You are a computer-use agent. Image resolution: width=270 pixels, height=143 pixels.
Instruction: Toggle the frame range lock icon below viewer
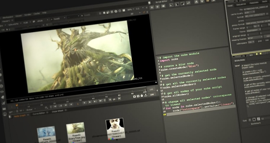[x=142, y=95]
